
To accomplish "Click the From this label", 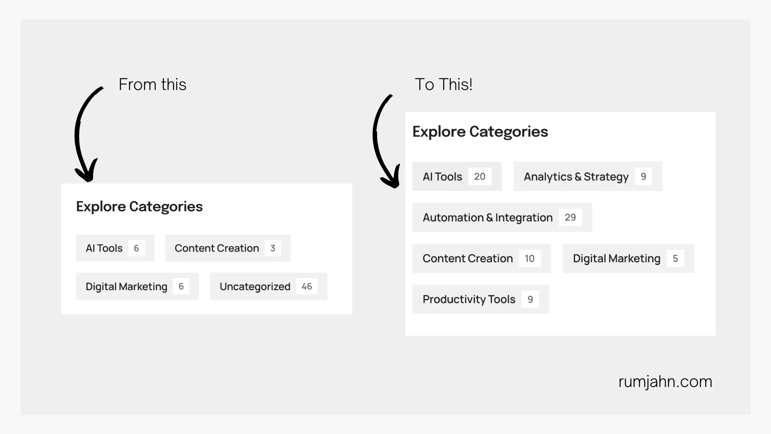I will click(x=153, y=84).
